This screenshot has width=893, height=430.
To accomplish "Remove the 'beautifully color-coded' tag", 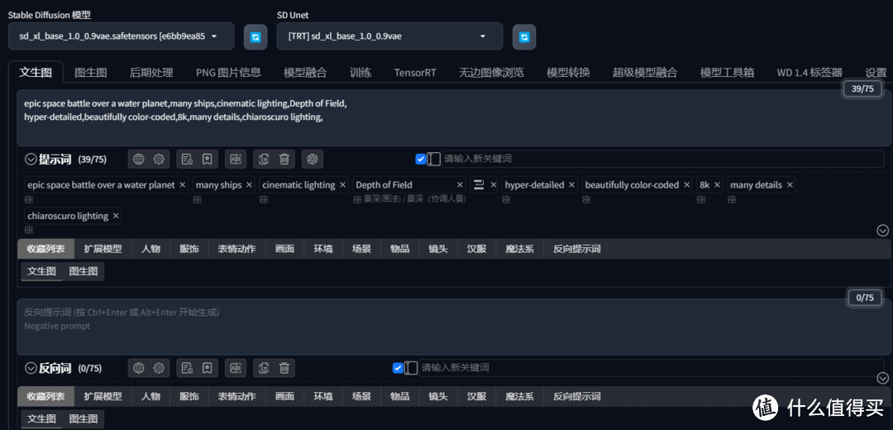I will click(x=687, y=185).
